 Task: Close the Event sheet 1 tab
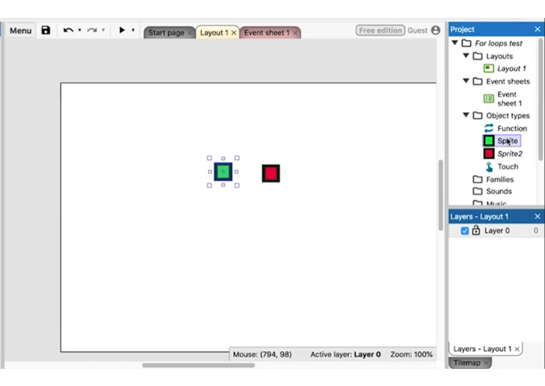(295, 33)
